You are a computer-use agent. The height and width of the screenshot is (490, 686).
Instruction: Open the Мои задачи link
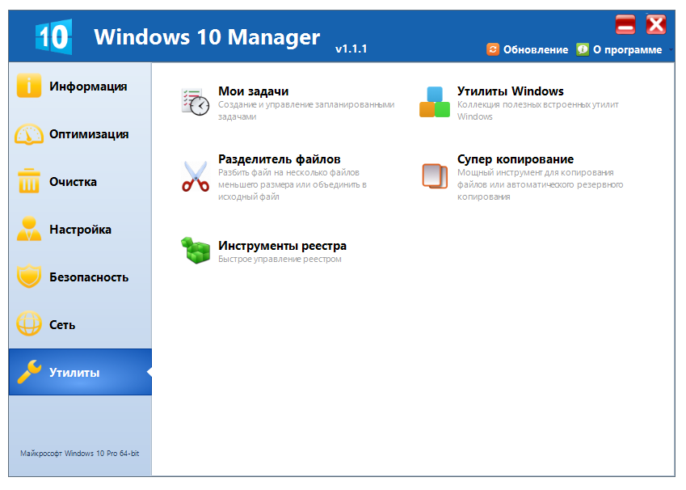[254, 91]
